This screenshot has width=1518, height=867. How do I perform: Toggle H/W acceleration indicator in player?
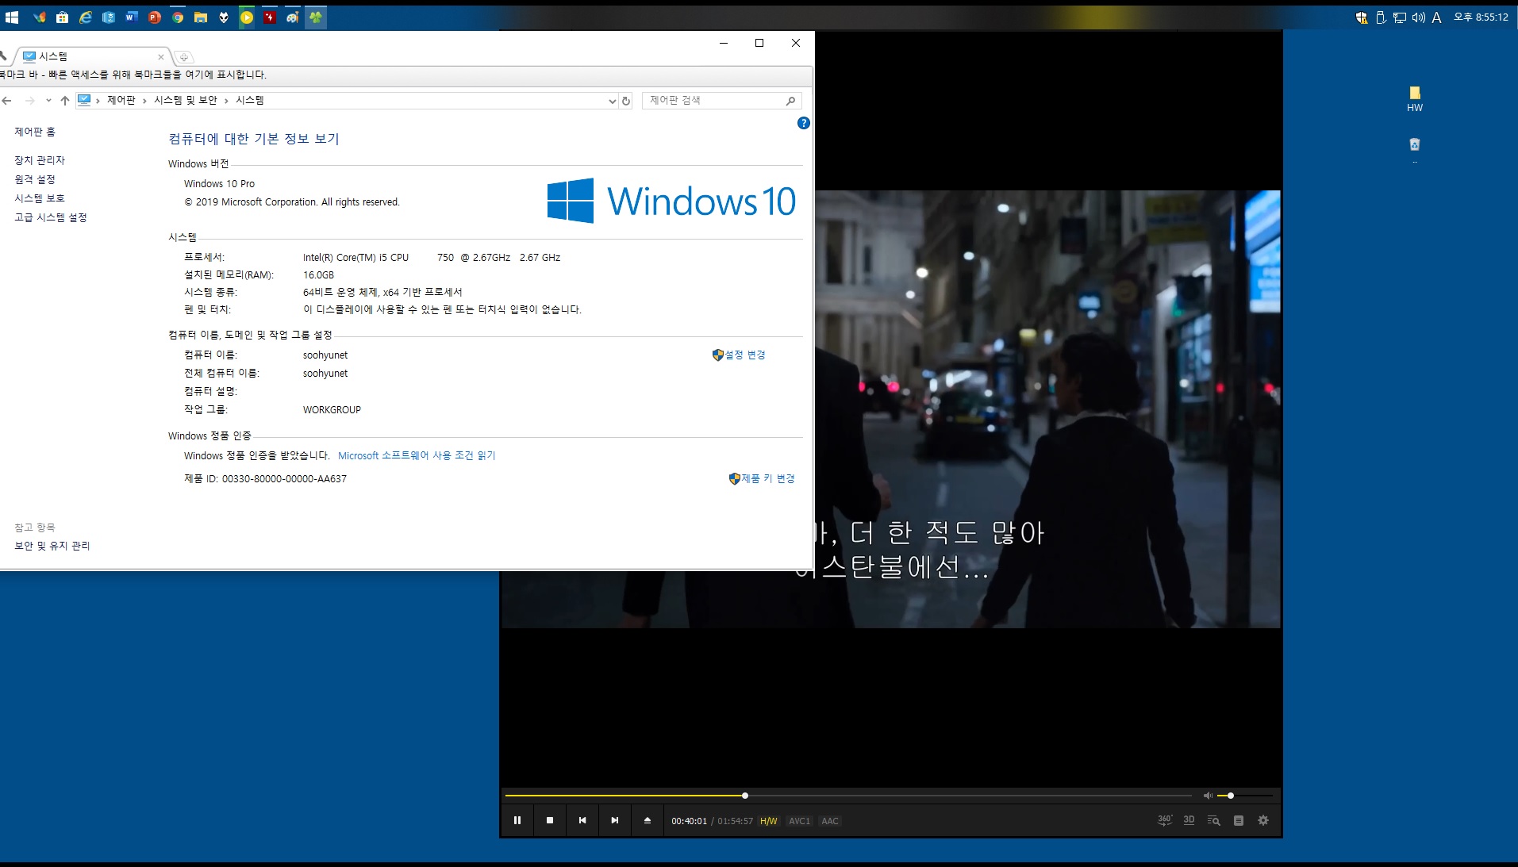(x=769, y=821)
